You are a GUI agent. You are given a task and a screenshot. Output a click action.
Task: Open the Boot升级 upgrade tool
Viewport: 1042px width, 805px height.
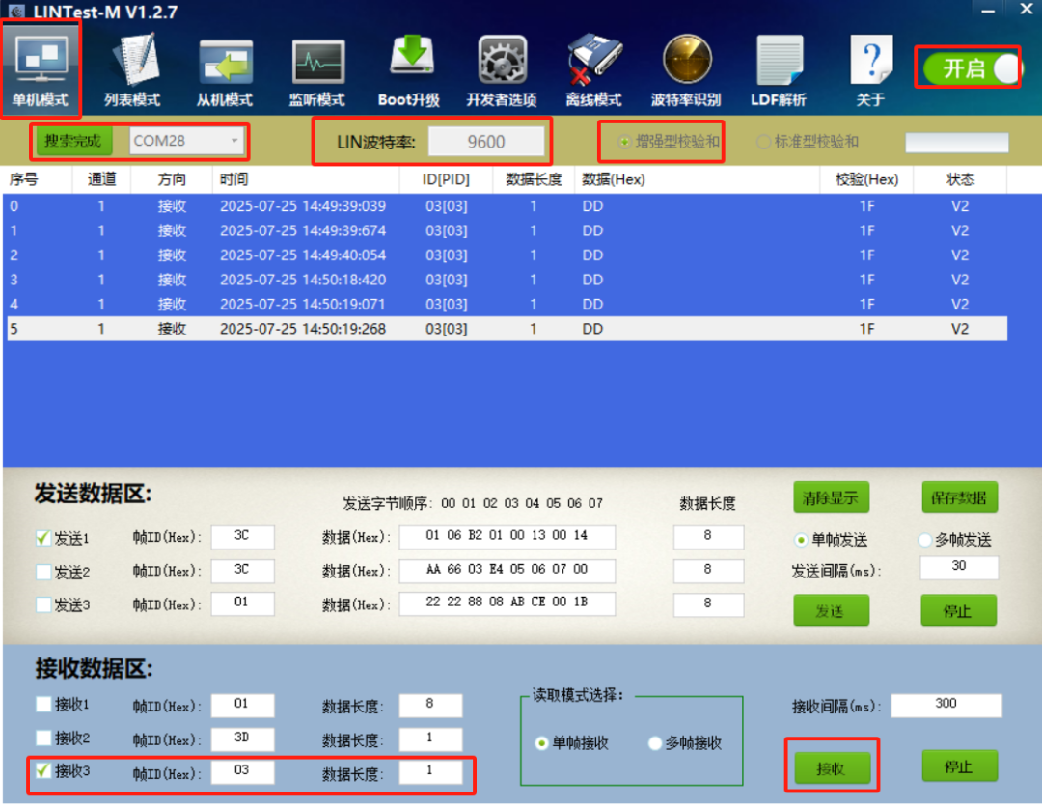pyautogui.click(x=409, y=69)
